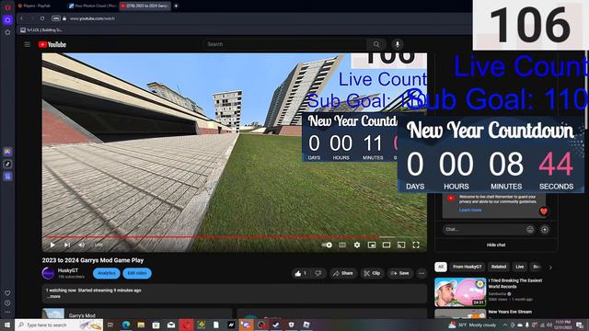This screenshot has width=589, height=331.
Task: Reload the current page
Action: pos(42,18)
